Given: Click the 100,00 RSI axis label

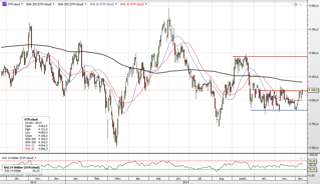Looking at the screenshot, I should [314, 155].
